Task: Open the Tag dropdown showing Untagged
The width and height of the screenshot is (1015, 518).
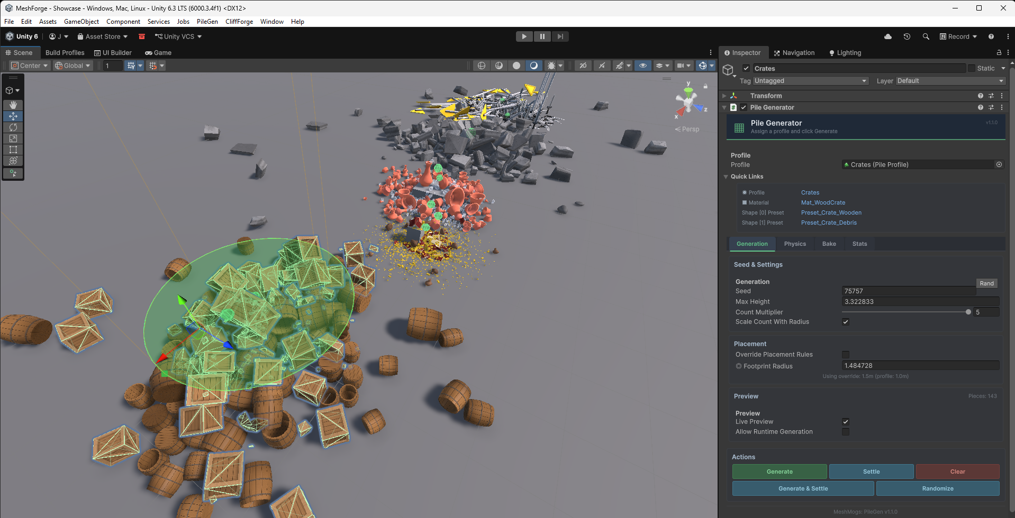Action: pyautogui.click(x=810, y=80)
